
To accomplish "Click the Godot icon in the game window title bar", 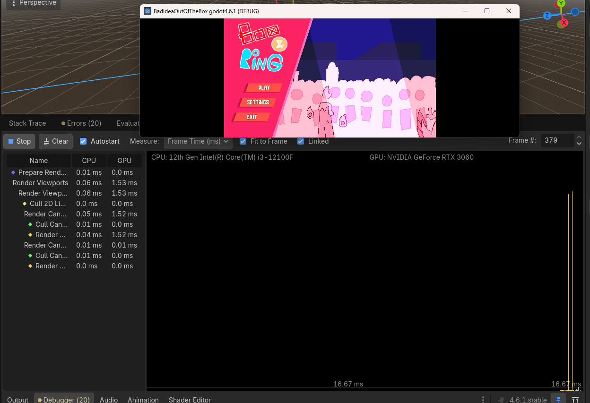I will pyautogui.click(x=147, y=11).
